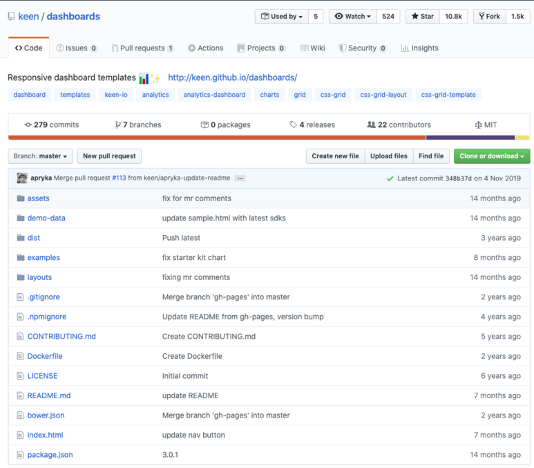Open the Actions tab

tap(206, 48)
